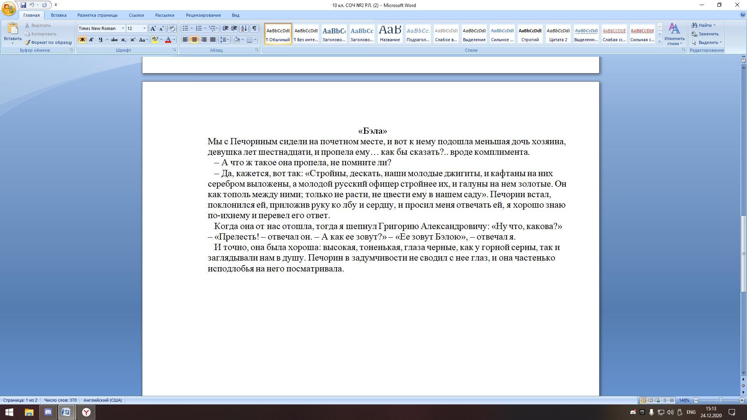Decrease paragraph indent
Screen dimensions: 747x420
[x=225, y=28]
